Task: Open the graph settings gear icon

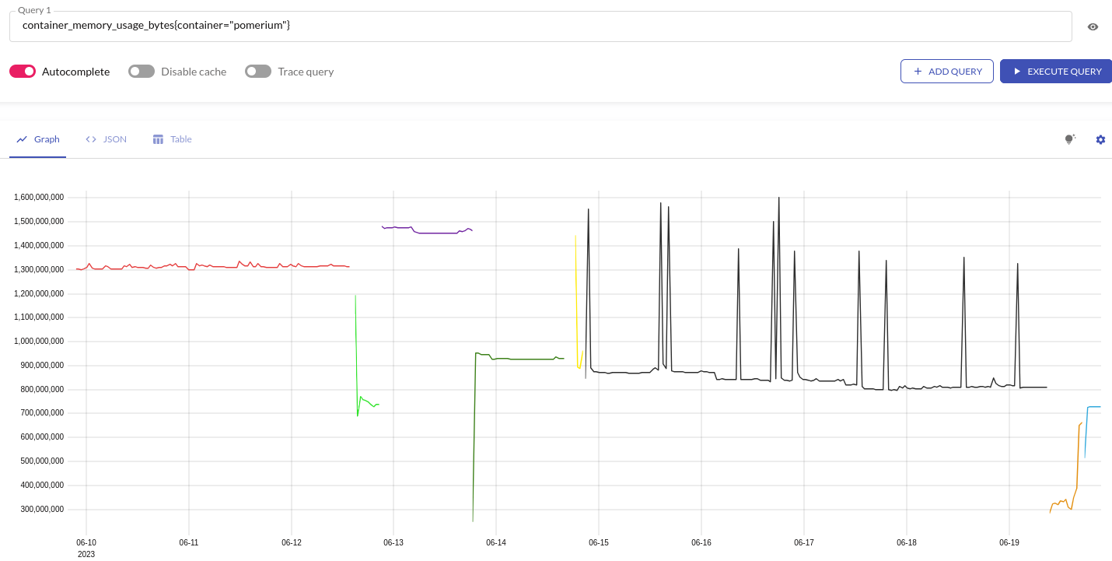Action: (1100, 139)
